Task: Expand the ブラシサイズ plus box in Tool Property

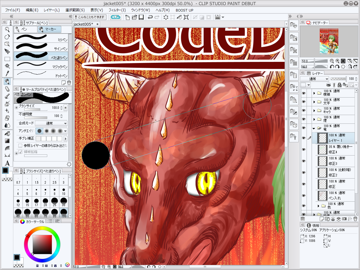Action: tap(16, 107)
